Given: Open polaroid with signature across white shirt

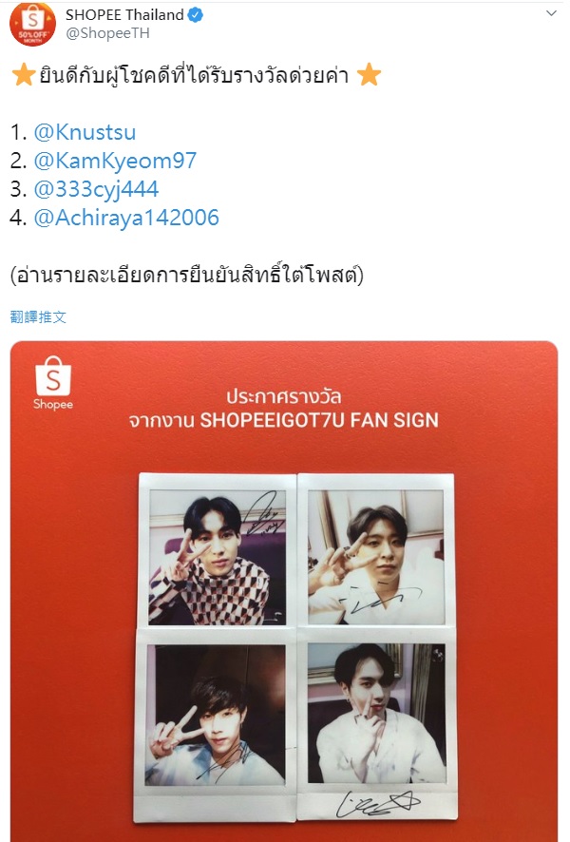Looking at the screenshot, I should click(x=375, y=551).
